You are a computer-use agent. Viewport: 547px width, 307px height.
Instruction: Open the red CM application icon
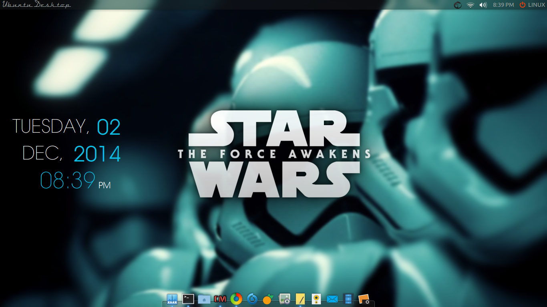coord(220,299)
